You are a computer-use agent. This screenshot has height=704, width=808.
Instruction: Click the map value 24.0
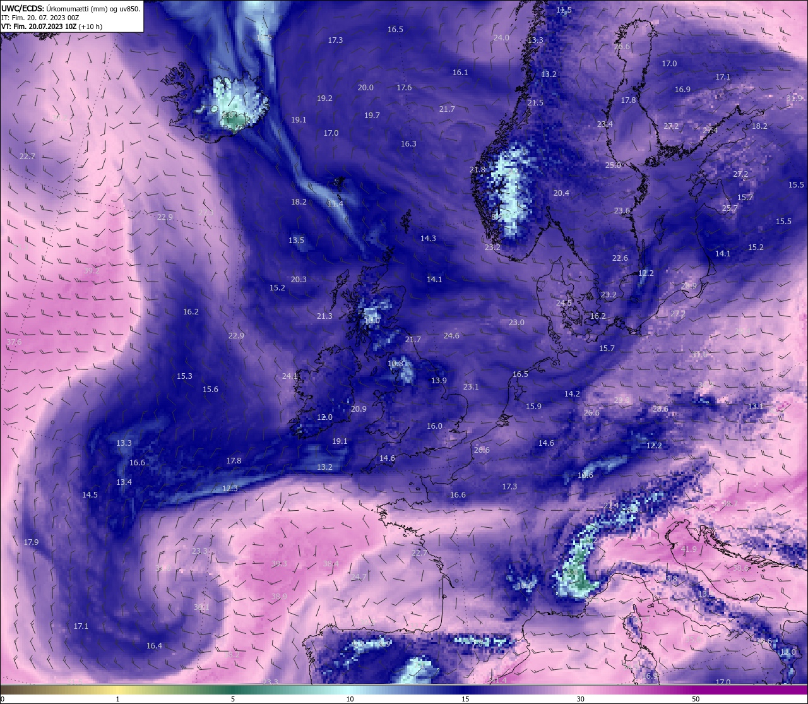501,38
